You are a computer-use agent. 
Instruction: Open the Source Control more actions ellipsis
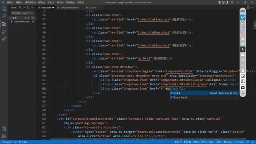32,8
